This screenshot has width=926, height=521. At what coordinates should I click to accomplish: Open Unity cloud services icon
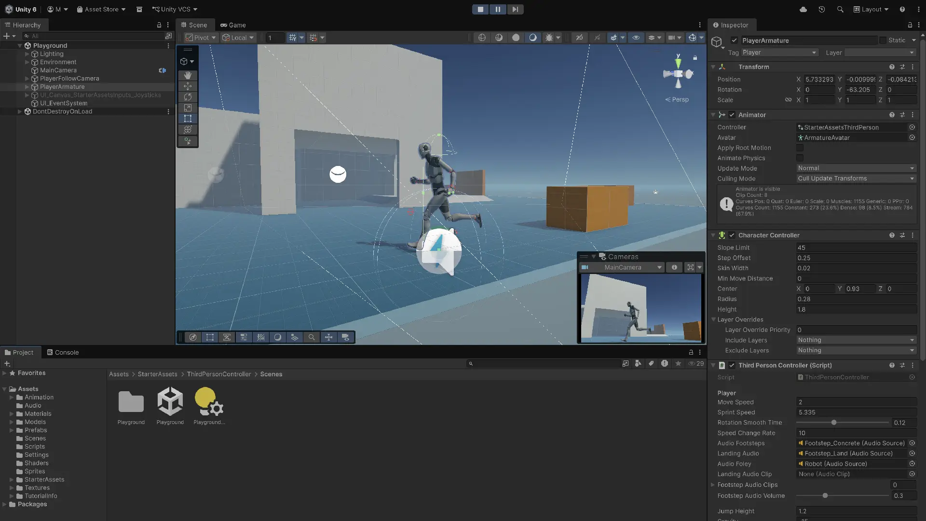click(x=803, y=9)
